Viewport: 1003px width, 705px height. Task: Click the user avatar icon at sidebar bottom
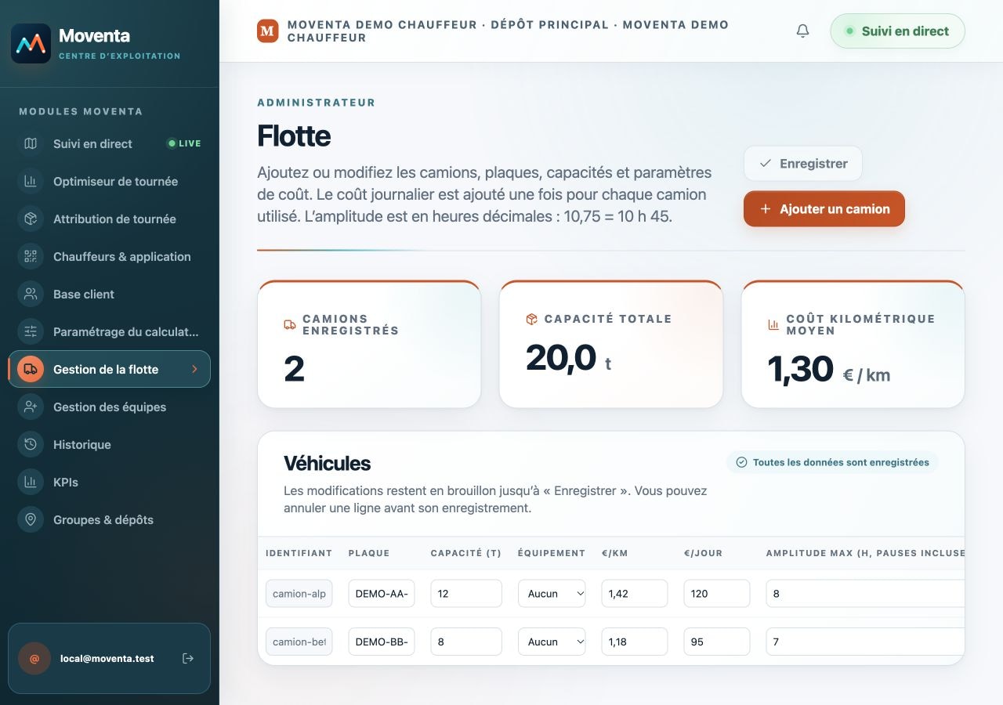[34, 659]
